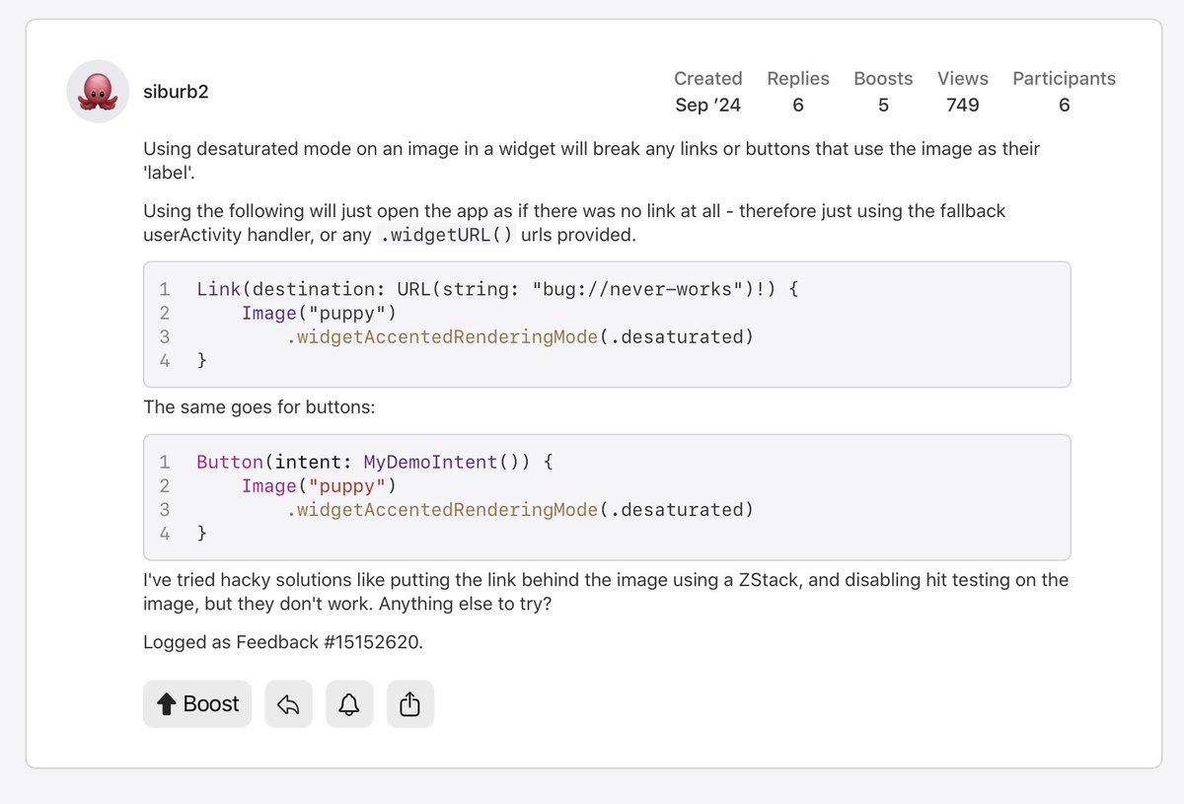This screenshot has width=1184, height=804.
Task: Click the notification bell icon
Action: click(x=349, y=704)
